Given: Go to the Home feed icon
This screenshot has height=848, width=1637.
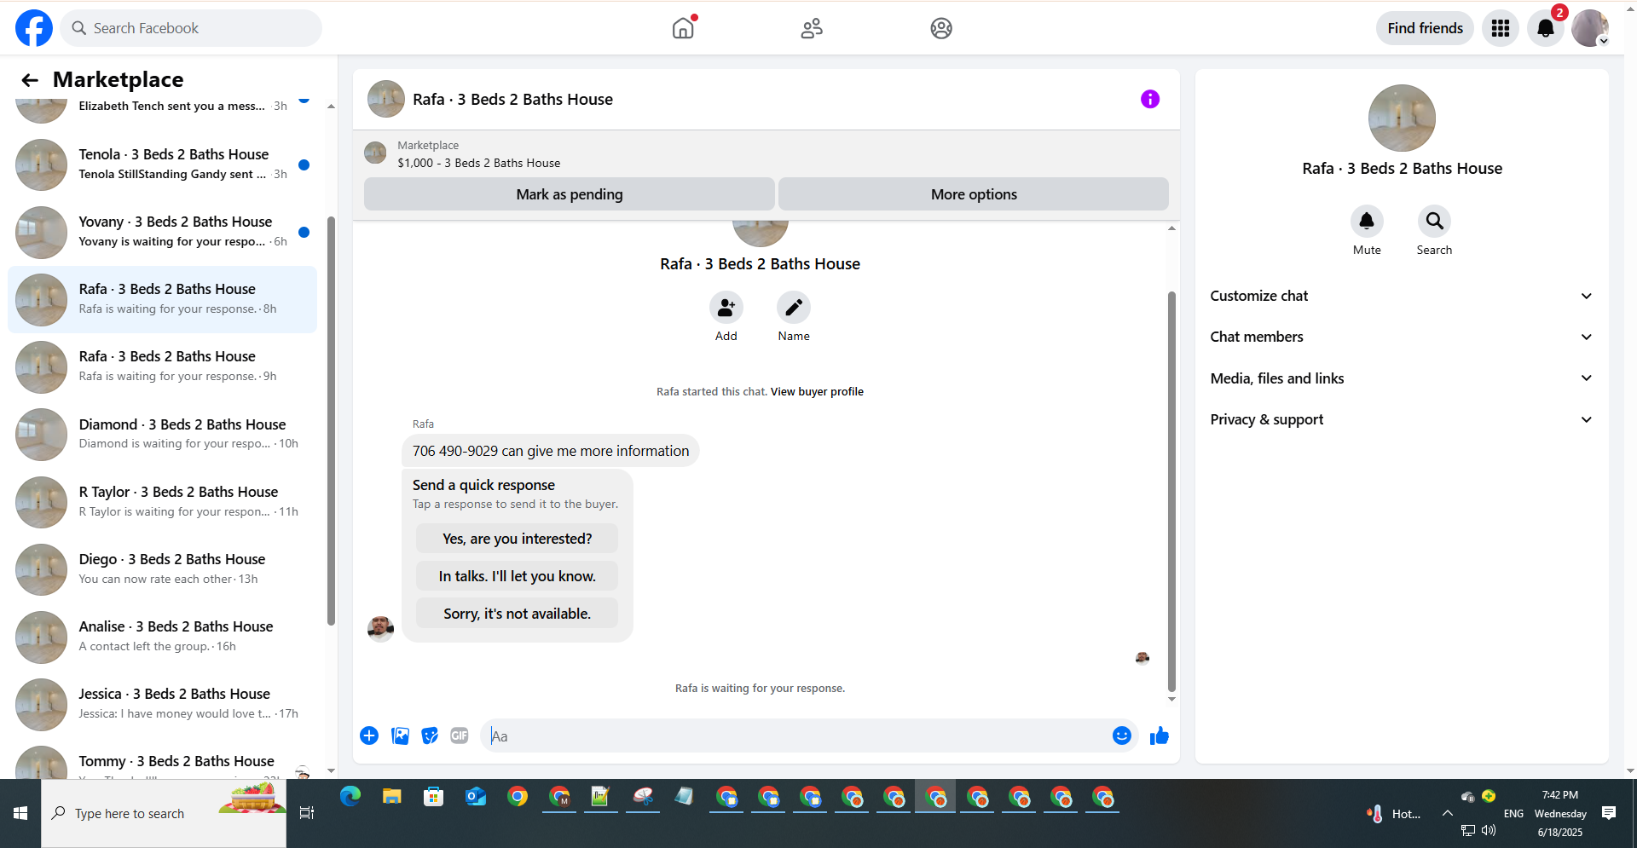Looking at the screenshot, I should pyautogui.click(x=683, y=28).
